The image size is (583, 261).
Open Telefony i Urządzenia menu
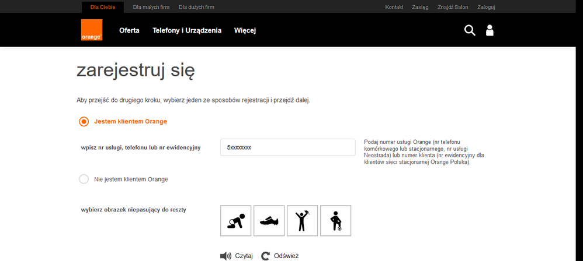click(187, 30)
